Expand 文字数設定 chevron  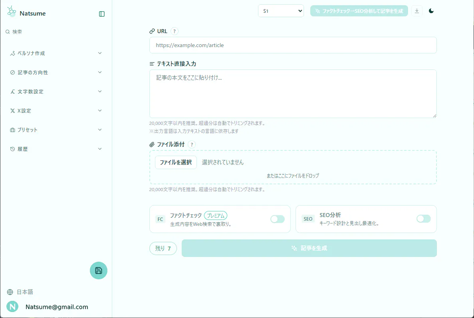coord(100,91)
